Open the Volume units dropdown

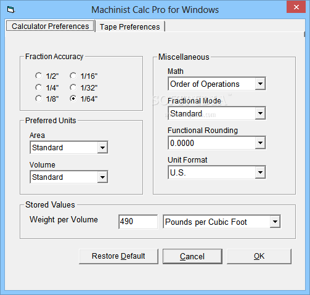102,177
